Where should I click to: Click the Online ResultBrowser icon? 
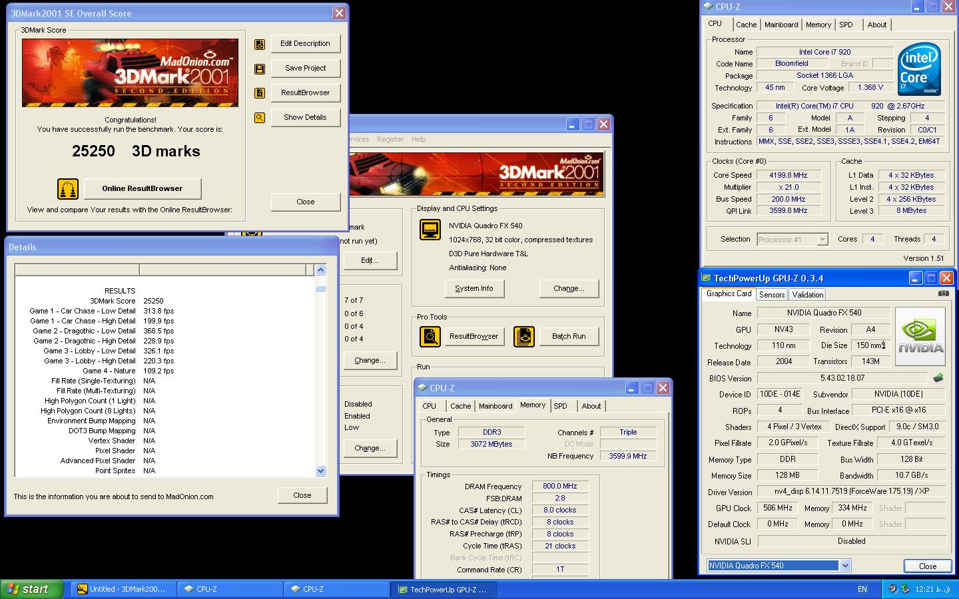pos(68,189)
